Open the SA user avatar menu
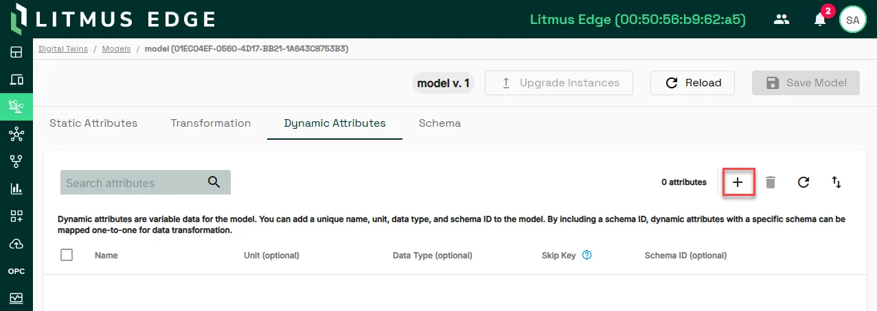 pos(852,19)
